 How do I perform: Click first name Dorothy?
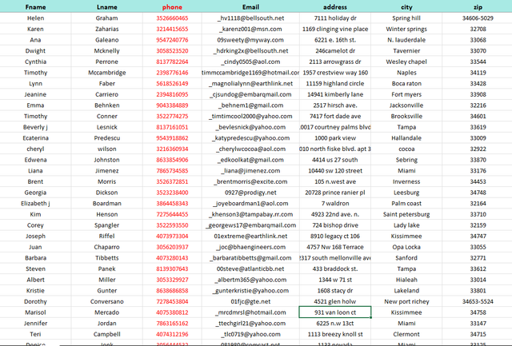[x=35, y=301]
